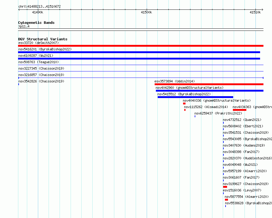The image size is (272, 218).
Task: Open nsv6109287 (Wu2021) label
Action: click(36, 56)
